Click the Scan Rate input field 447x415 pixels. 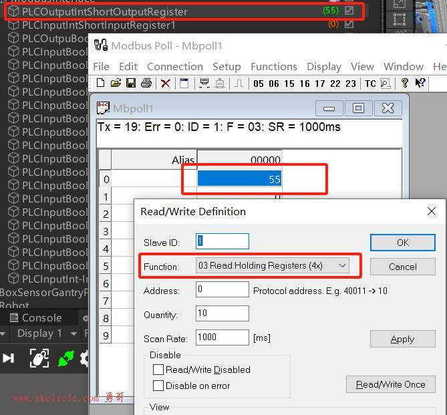click(222, 337)
